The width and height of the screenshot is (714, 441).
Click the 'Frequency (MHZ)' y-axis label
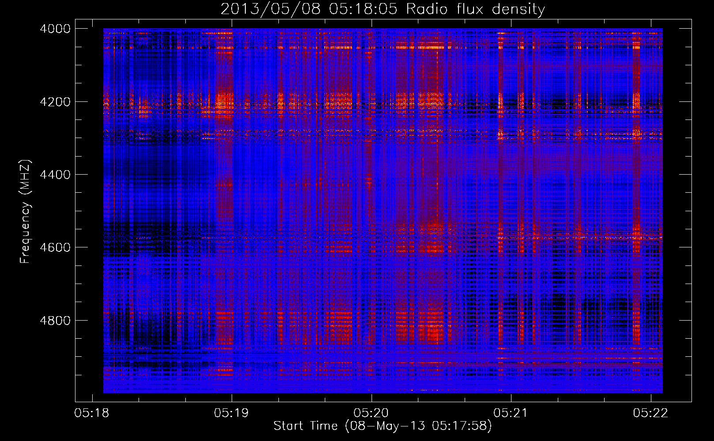25,212
